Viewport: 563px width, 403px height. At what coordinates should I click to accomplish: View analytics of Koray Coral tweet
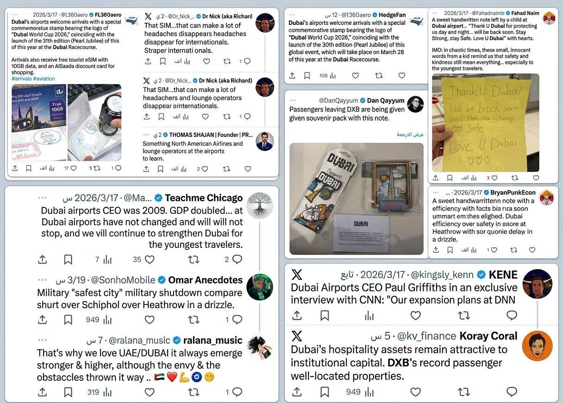tap(369, 392)
